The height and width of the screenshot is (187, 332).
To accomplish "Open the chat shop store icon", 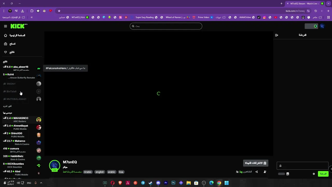I will pyautogui.click(x=288, y=174).
